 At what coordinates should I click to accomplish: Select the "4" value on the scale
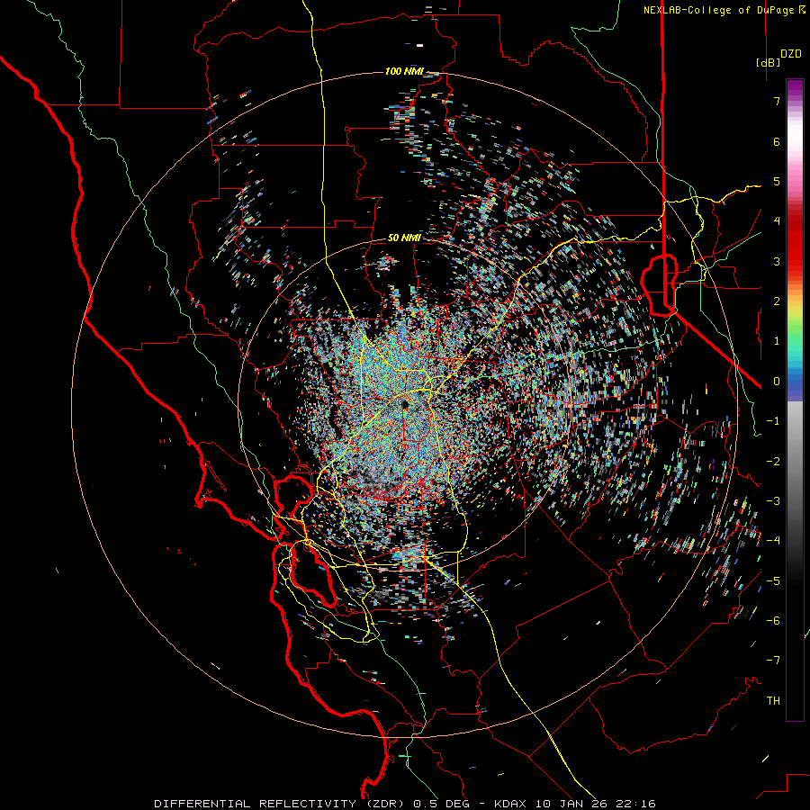[x=777, y=221]
